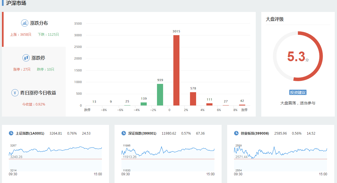Viewport: 337px width, 183px height.
Task: Click the red bar labeled 578
Action: (193, 99)
